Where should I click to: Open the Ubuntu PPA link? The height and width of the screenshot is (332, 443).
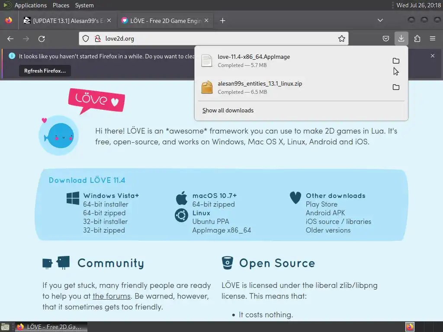(211, 222)
